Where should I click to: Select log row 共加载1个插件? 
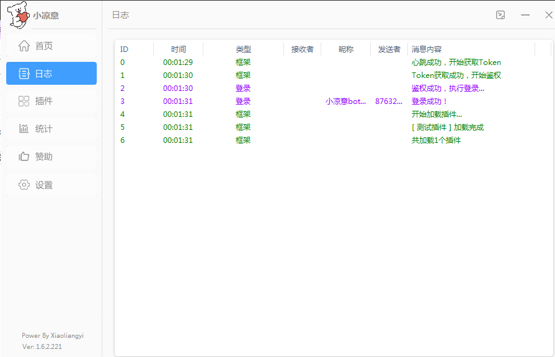[x=436, y=140]
